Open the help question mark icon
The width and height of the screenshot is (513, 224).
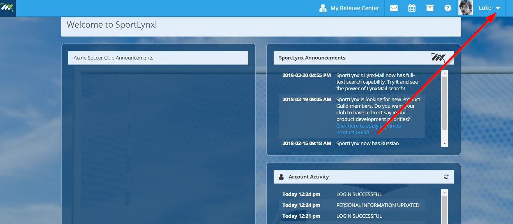pos(448,8)
